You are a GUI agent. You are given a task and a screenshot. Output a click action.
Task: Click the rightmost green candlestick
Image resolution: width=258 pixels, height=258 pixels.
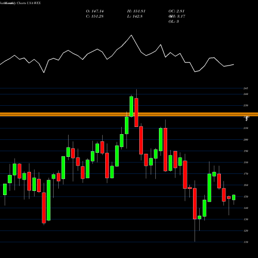(x=234, y=198)
